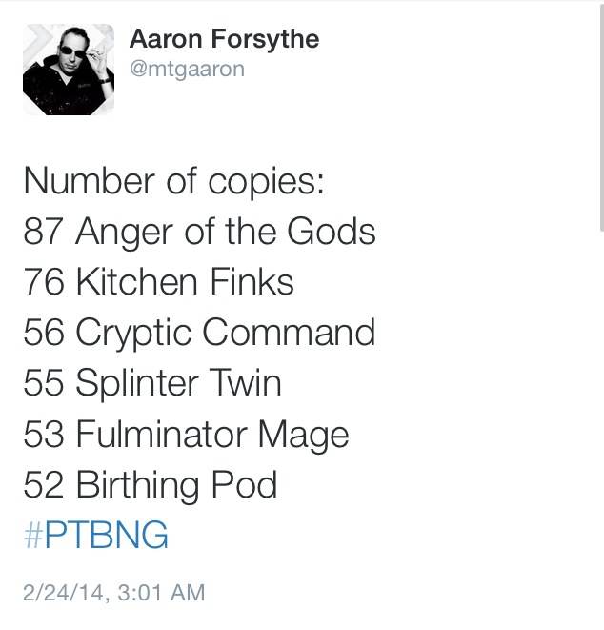The image size is (604, 630).
Task: Click Aaron Forsythe's profile picture
Action: coord(68,70)
